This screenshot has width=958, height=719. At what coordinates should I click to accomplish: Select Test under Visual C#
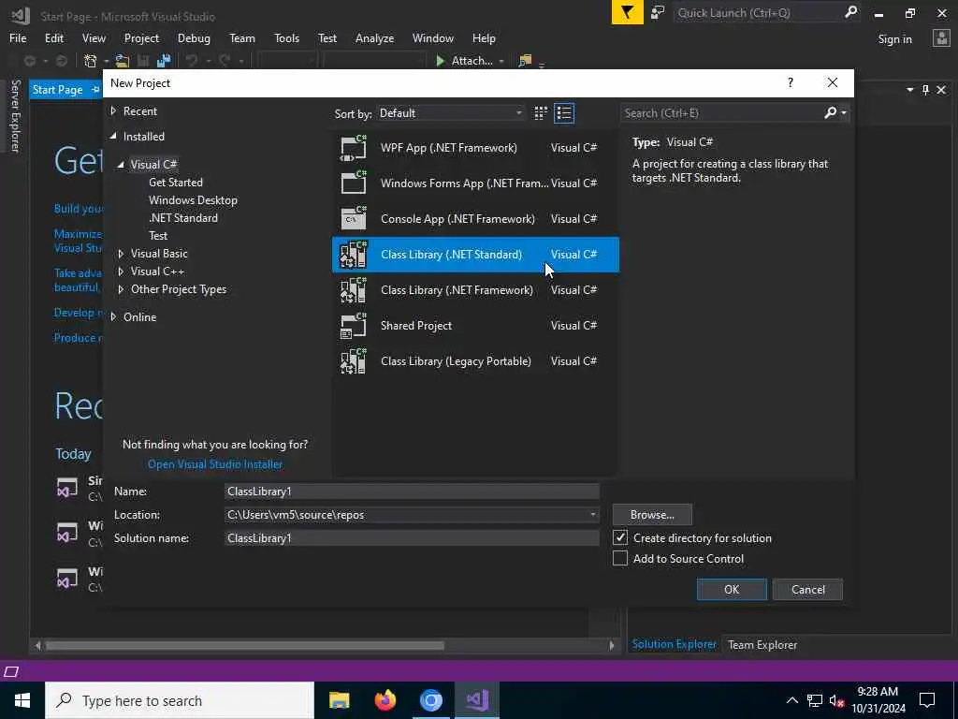coord(158,235)
